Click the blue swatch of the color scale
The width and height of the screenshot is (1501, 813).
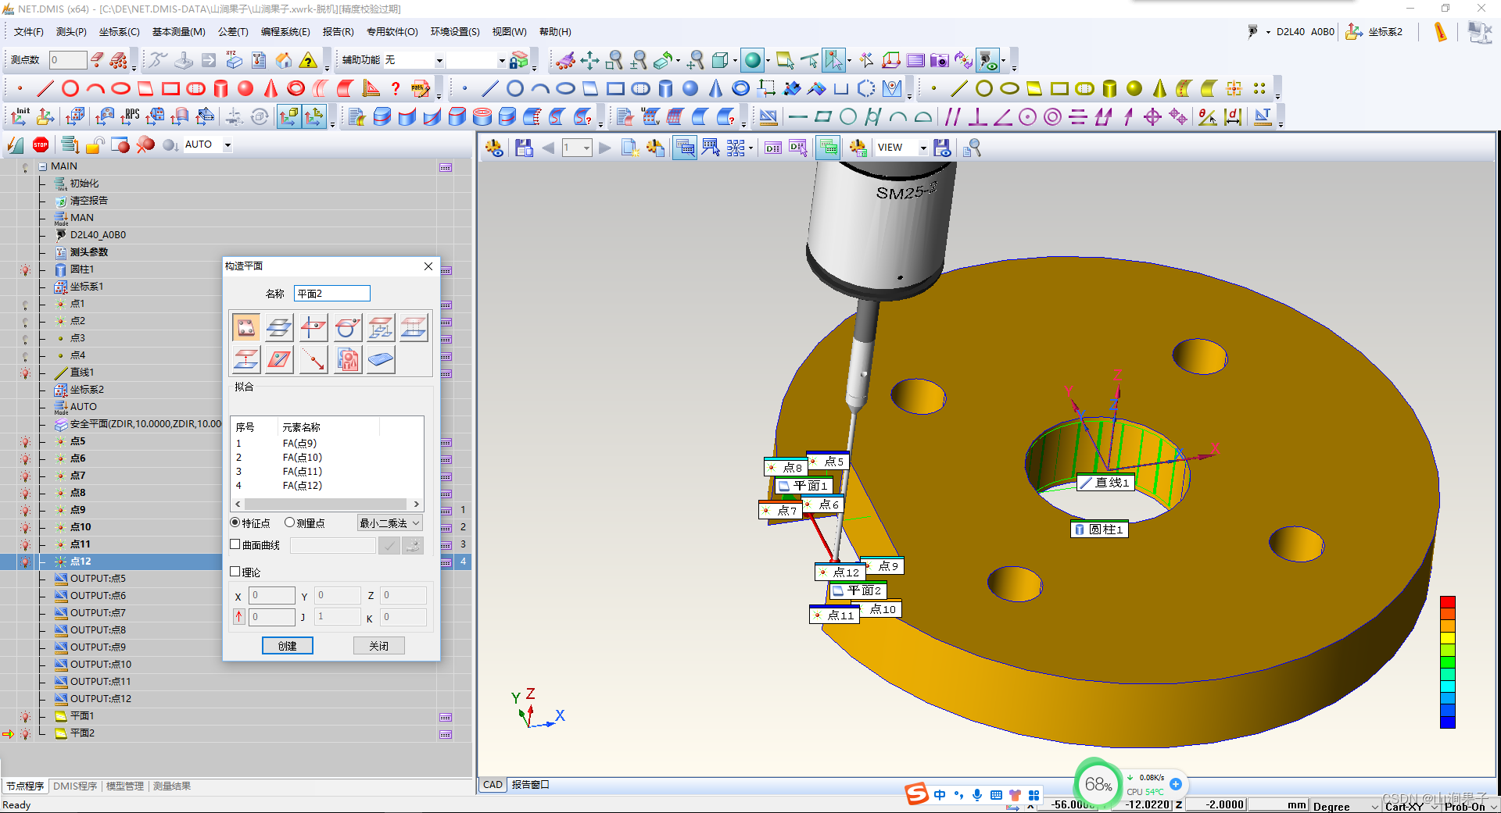coord(1448,722)
